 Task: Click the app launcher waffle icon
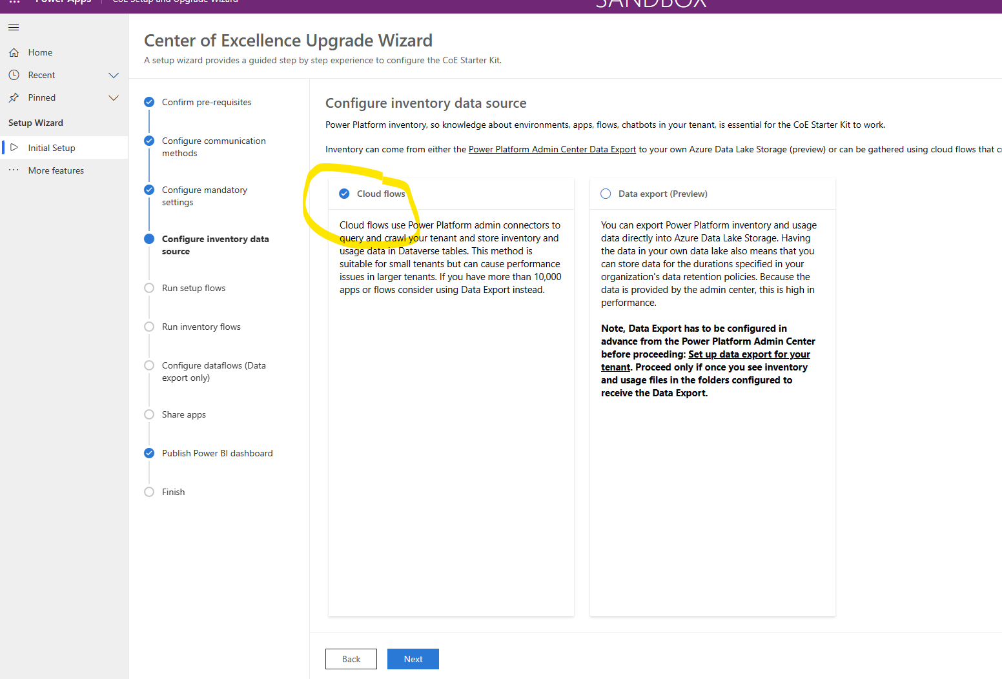(14, 3)
